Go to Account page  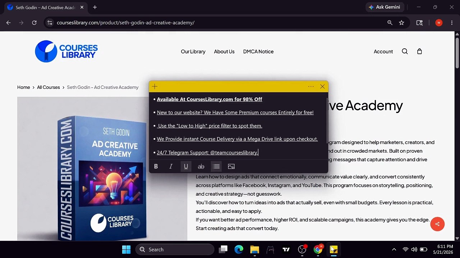point(383,52)
